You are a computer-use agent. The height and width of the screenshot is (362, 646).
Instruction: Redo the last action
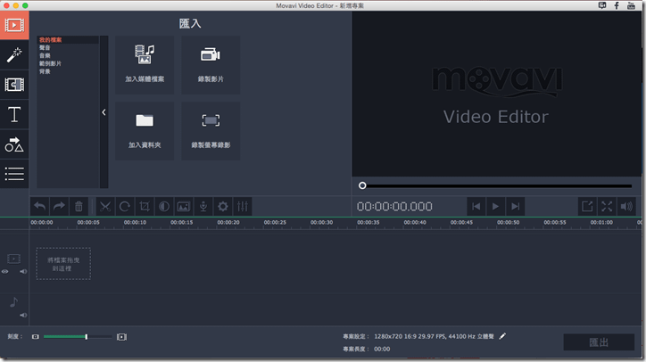(x=59, y=206)
